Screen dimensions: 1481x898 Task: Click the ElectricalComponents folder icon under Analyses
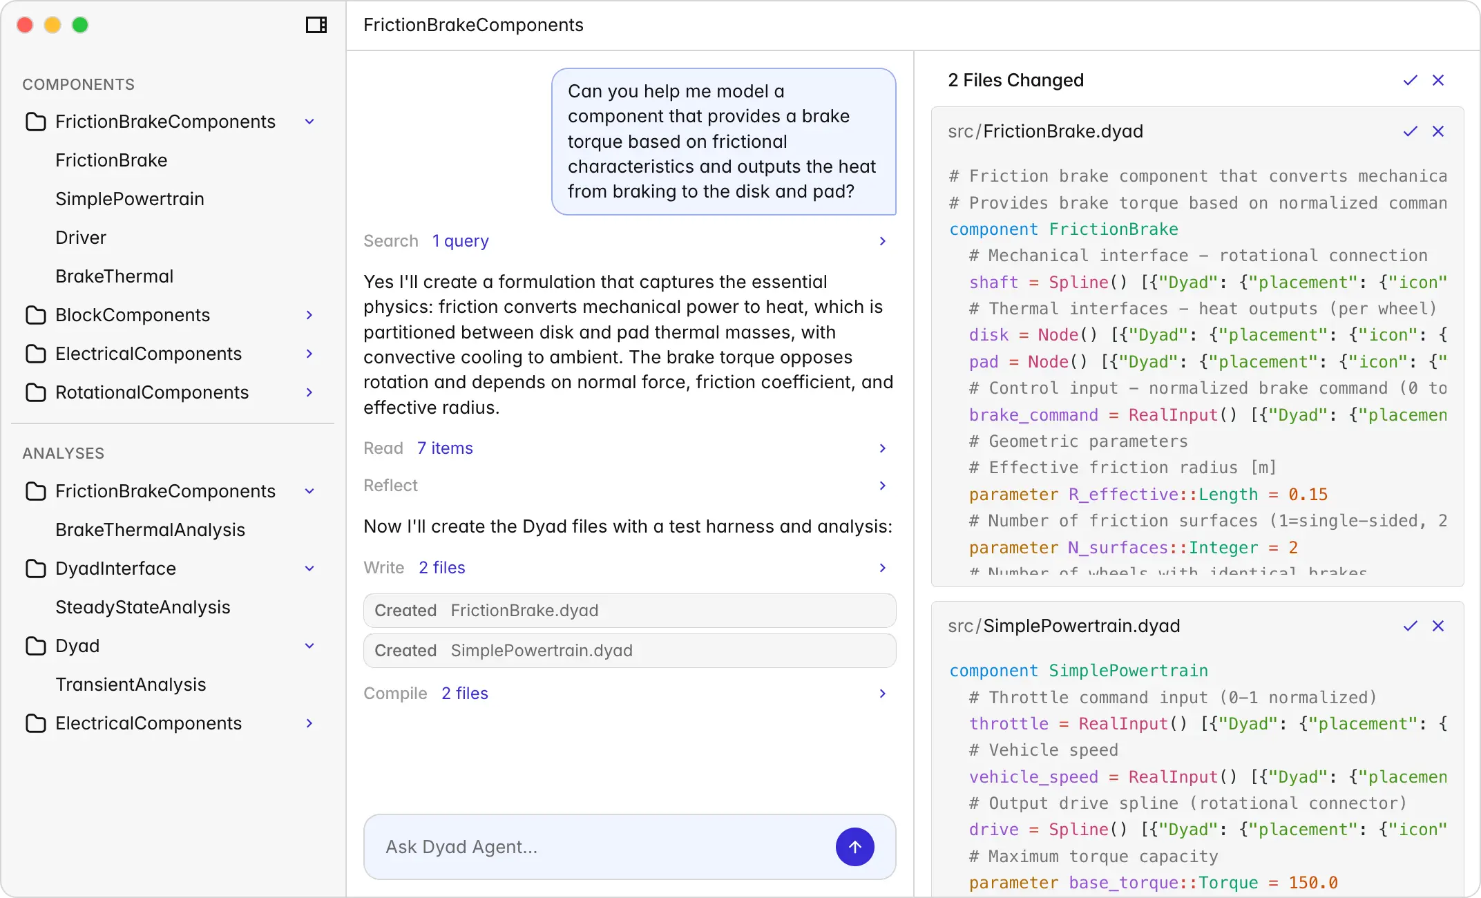36,723
